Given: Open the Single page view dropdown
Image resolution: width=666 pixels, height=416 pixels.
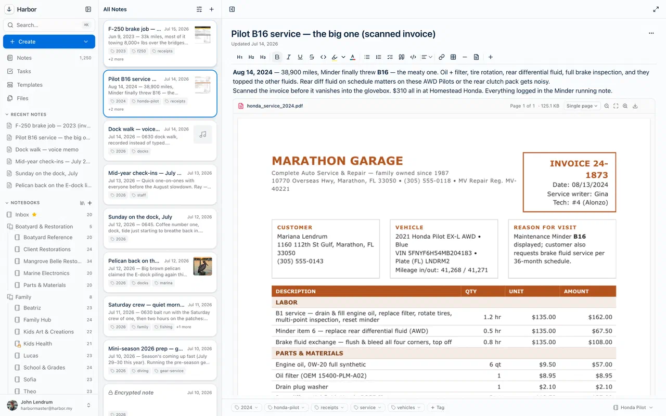Looking at the screenshot, I should [582, 106].
